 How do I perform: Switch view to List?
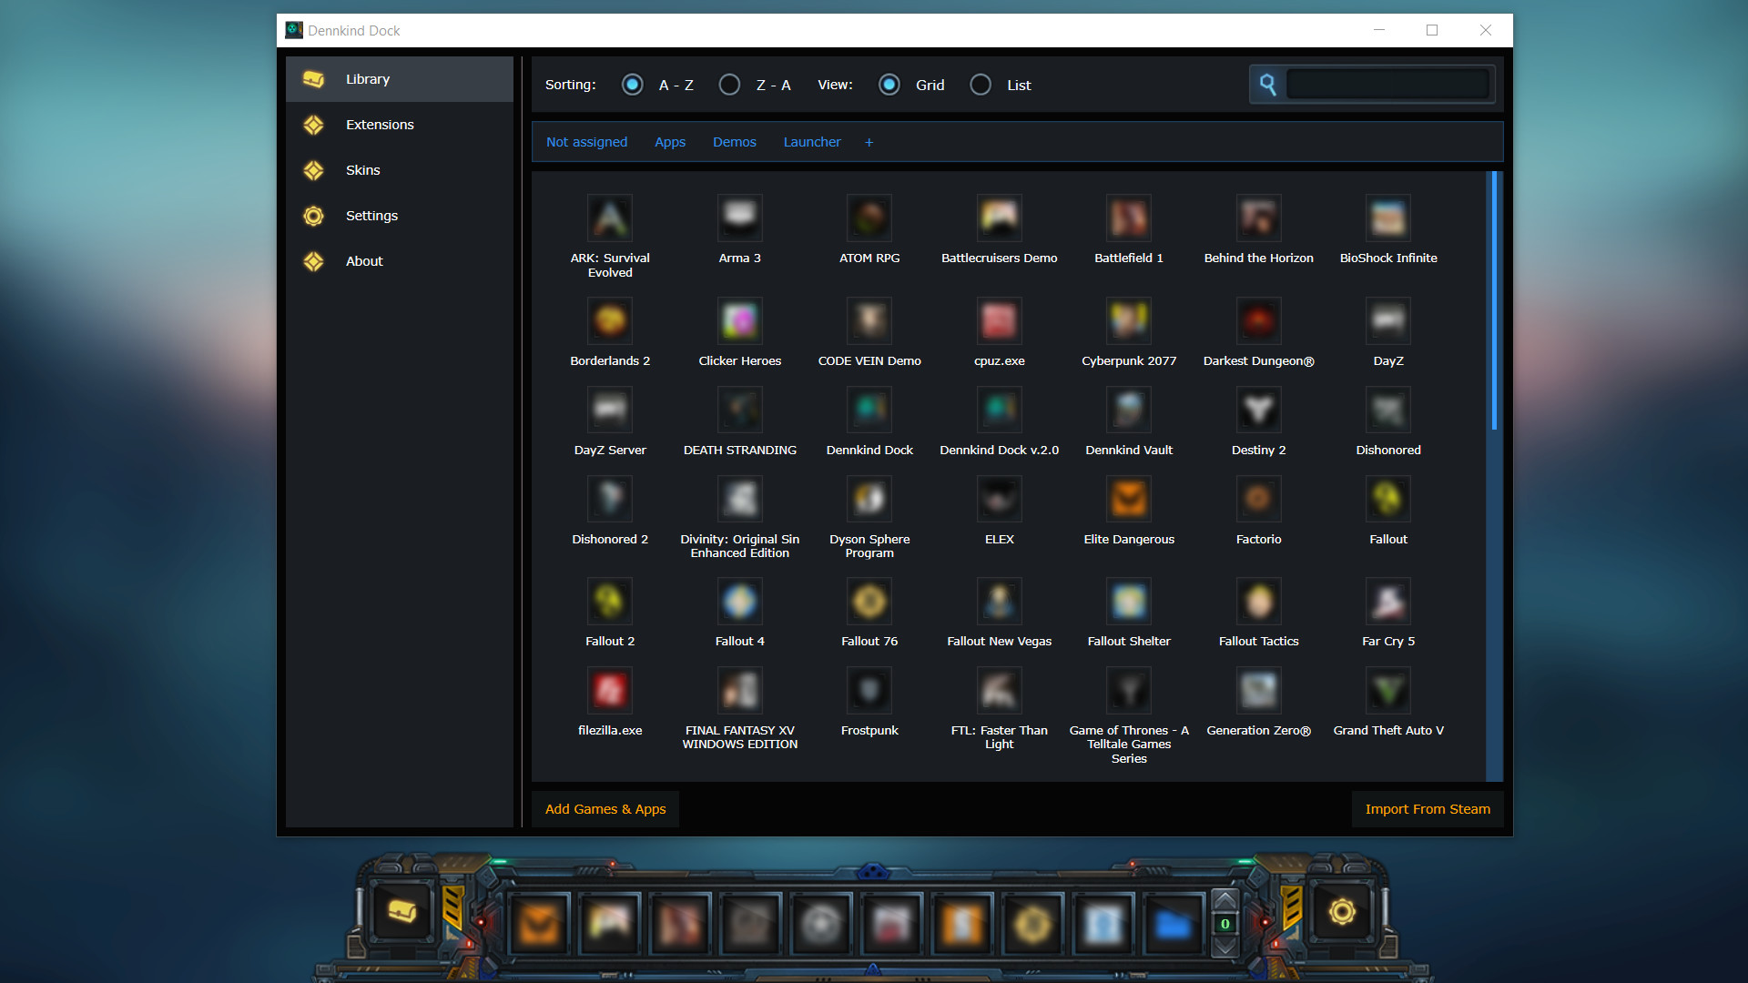tap(981, 85)
